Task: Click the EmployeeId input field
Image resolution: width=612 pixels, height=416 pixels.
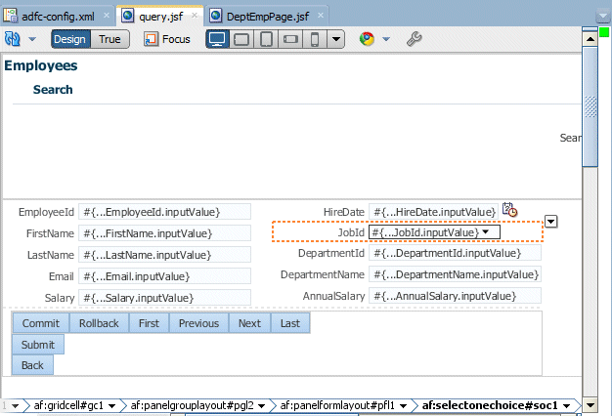Action: click(x=164, y=212)
